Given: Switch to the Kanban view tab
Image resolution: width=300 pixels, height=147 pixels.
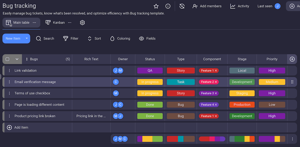Looking at the screenshot, I should pos(55,23).
